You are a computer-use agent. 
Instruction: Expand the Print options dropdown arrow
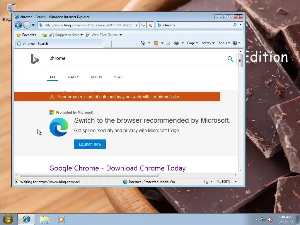point(183,43)
